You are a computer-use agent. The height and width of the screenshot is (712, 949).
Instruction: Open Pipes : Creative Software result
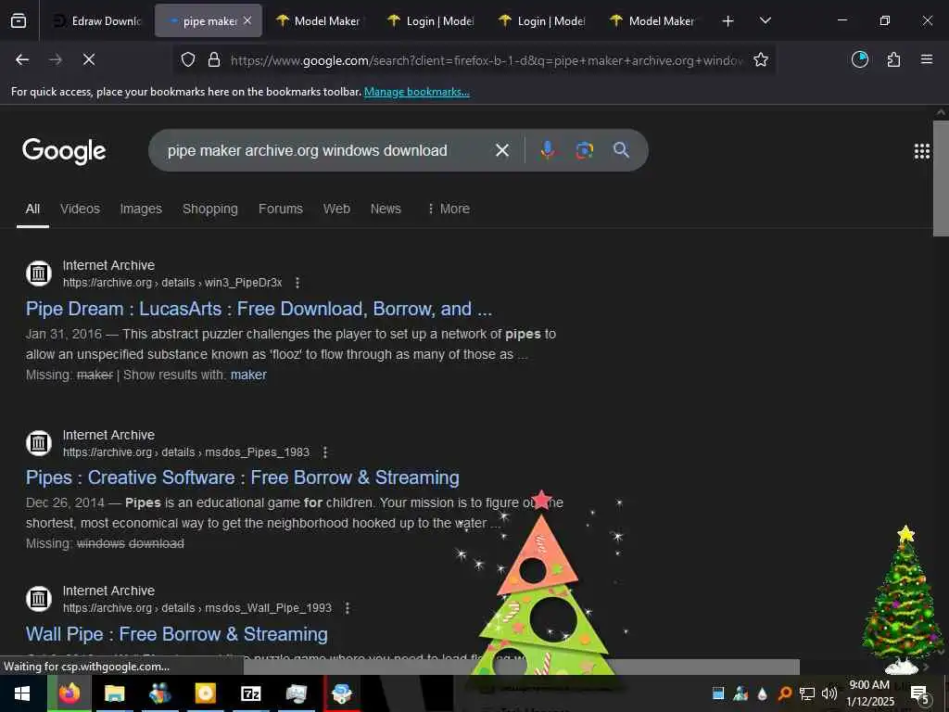point(242,477)
